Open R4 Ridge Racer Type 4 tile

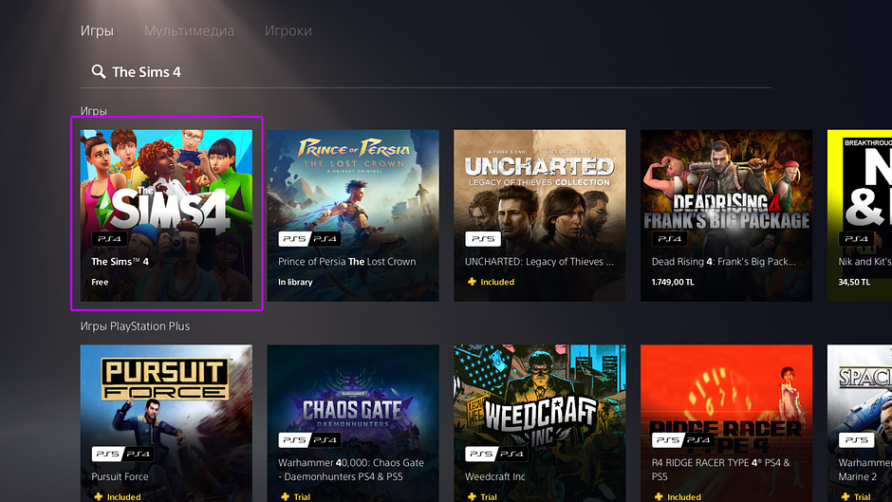727,423
